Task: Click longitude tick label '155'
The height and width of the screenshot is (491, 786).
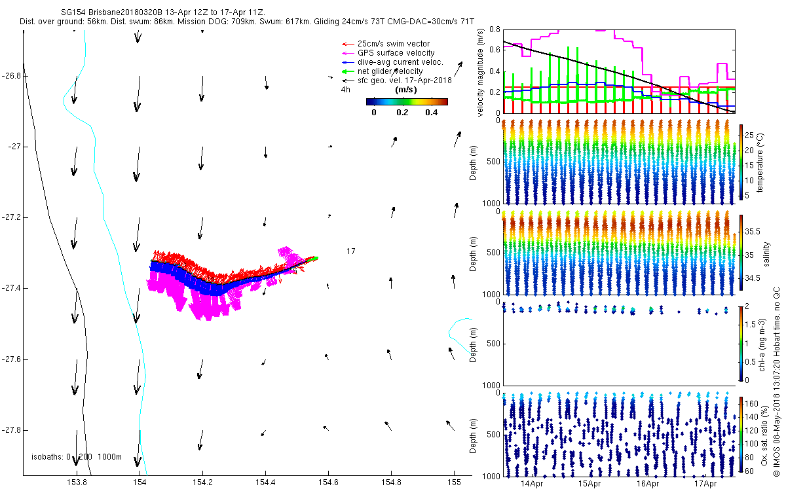Action: 454,482
